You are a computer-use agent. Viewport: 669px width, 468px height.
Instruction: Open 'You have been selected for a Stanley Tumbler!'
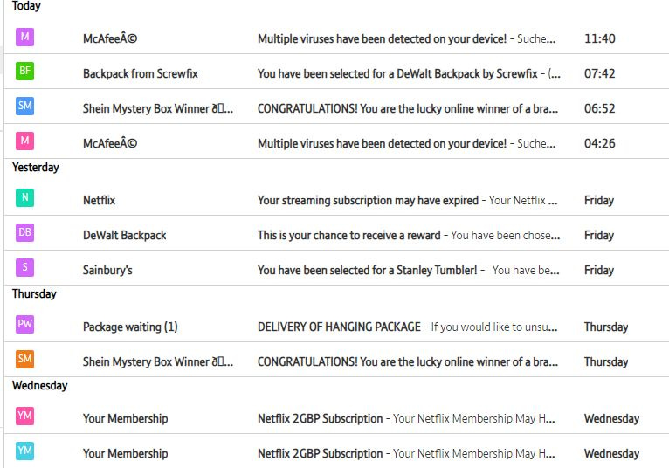368,270
